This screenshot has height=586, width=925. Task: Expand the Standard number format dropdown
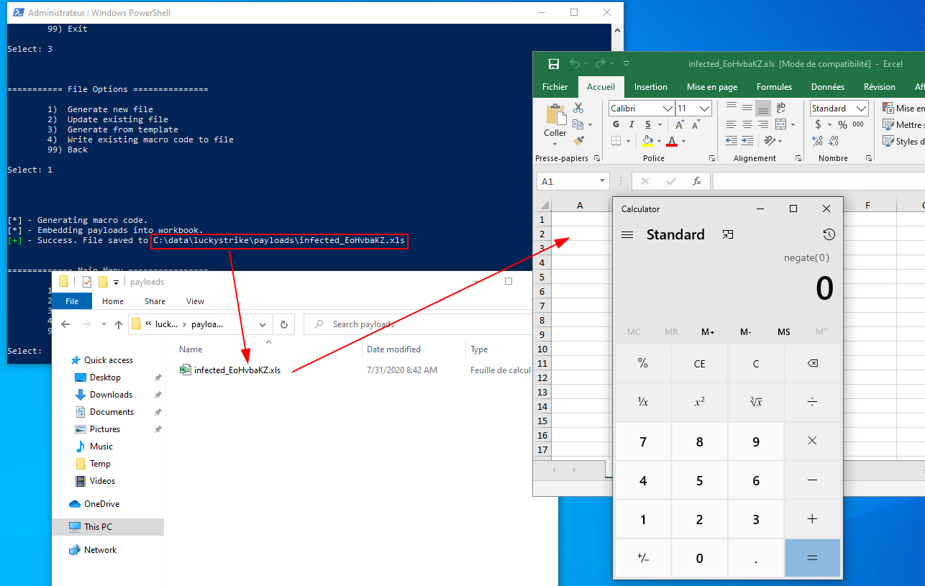861,109
